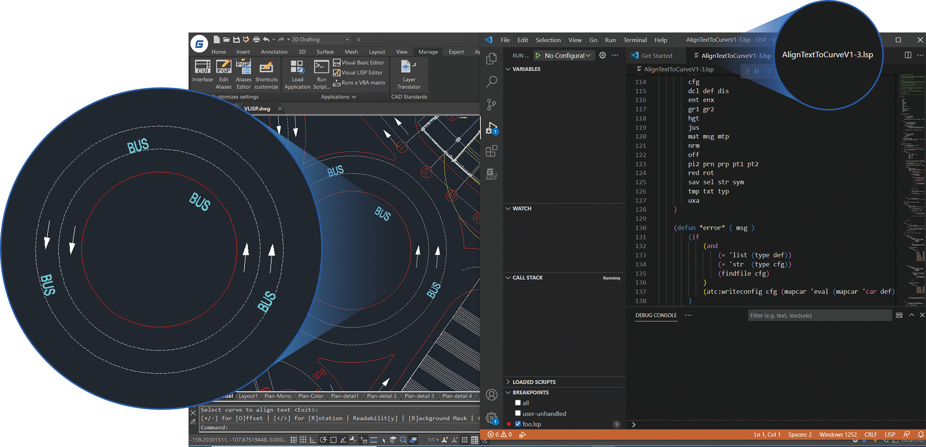
Task: Click the Open folder icon in CAD toolbar
Action: click(226, 39)
